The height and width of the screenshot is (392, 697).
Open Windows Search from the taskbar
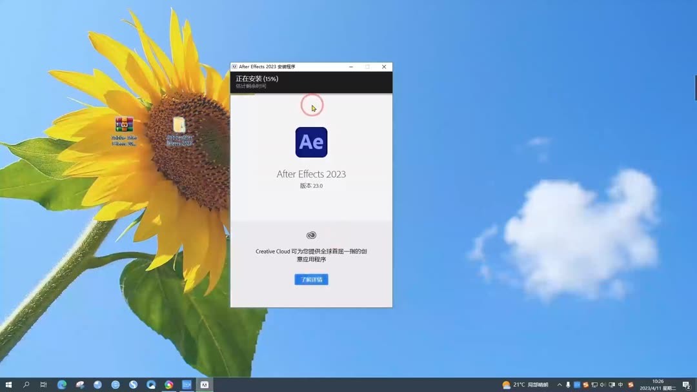[26, 385]
